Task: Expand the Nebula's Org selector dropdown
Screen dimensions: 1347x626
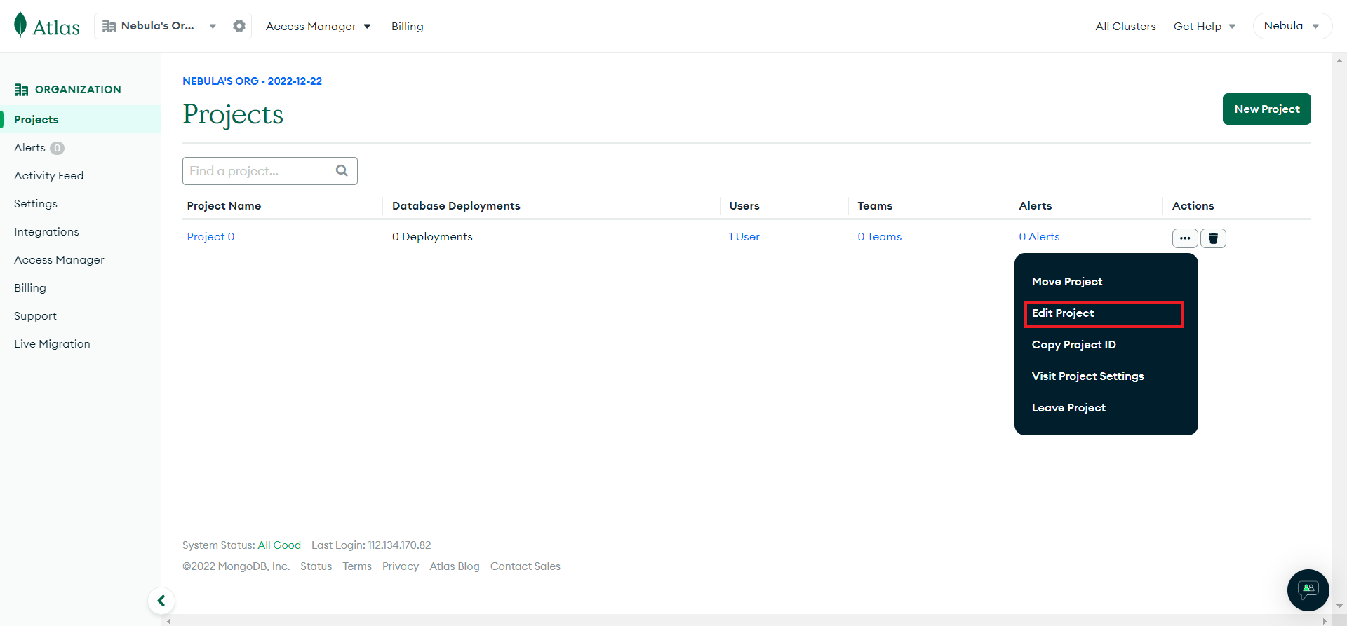Action: [161, 26]
